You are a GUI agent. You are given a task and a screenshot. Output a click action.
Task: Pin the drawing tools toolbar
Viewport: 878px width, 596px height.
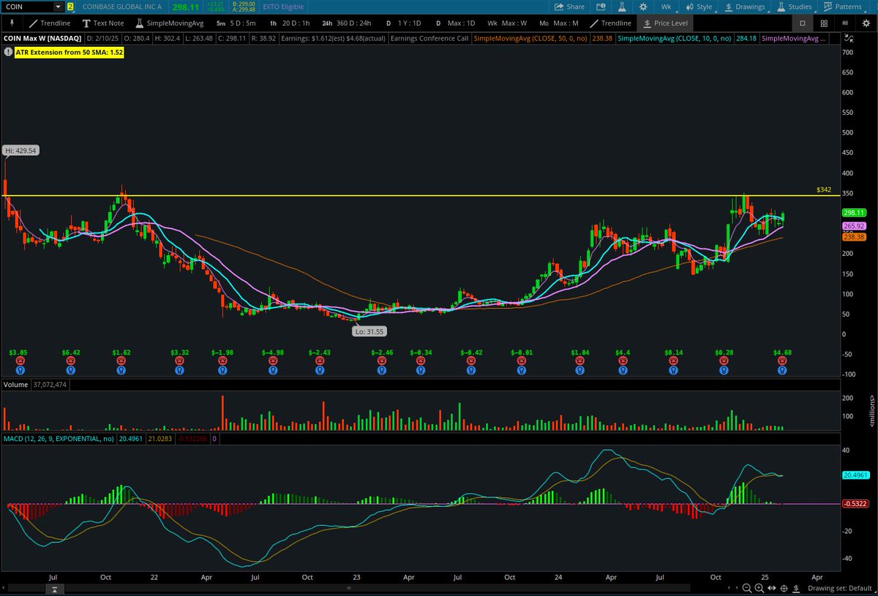(x=12, y=23)
